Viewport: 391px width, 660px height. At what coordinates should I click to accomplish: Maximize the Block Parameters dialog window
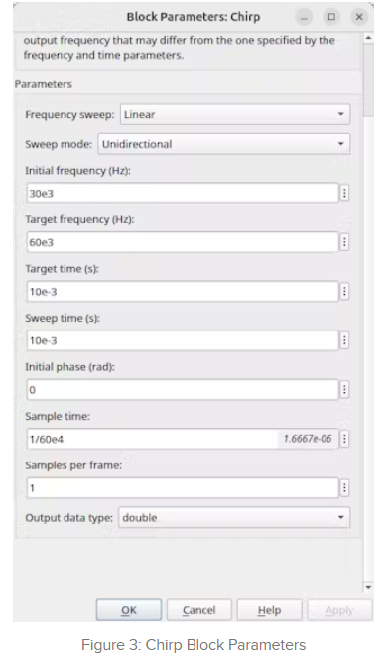[331, 17]
